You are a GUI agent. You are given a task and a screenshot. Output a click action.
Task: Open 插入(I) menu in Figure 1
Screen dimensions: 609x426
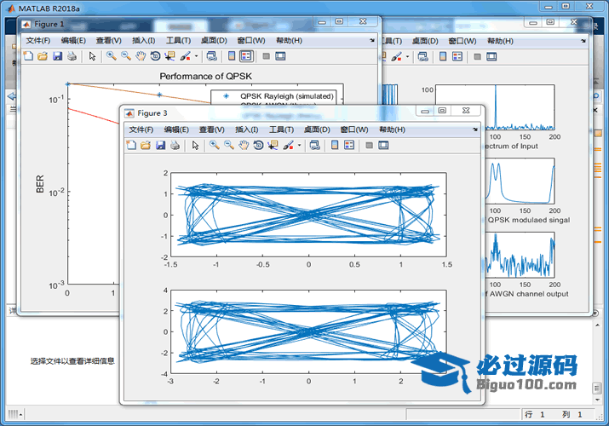pos(144,41)
